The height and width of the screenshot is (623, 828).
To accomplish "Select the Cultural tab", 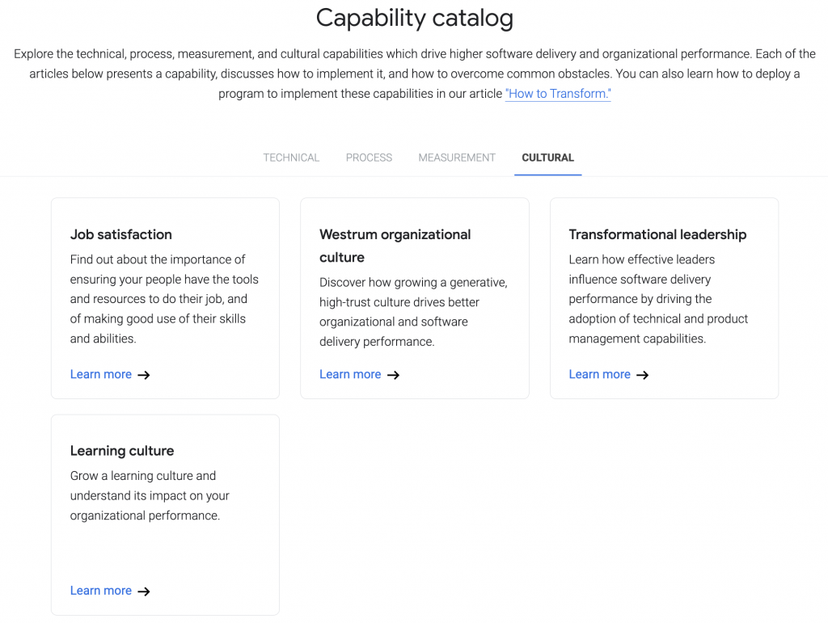I will coord(547,158).
